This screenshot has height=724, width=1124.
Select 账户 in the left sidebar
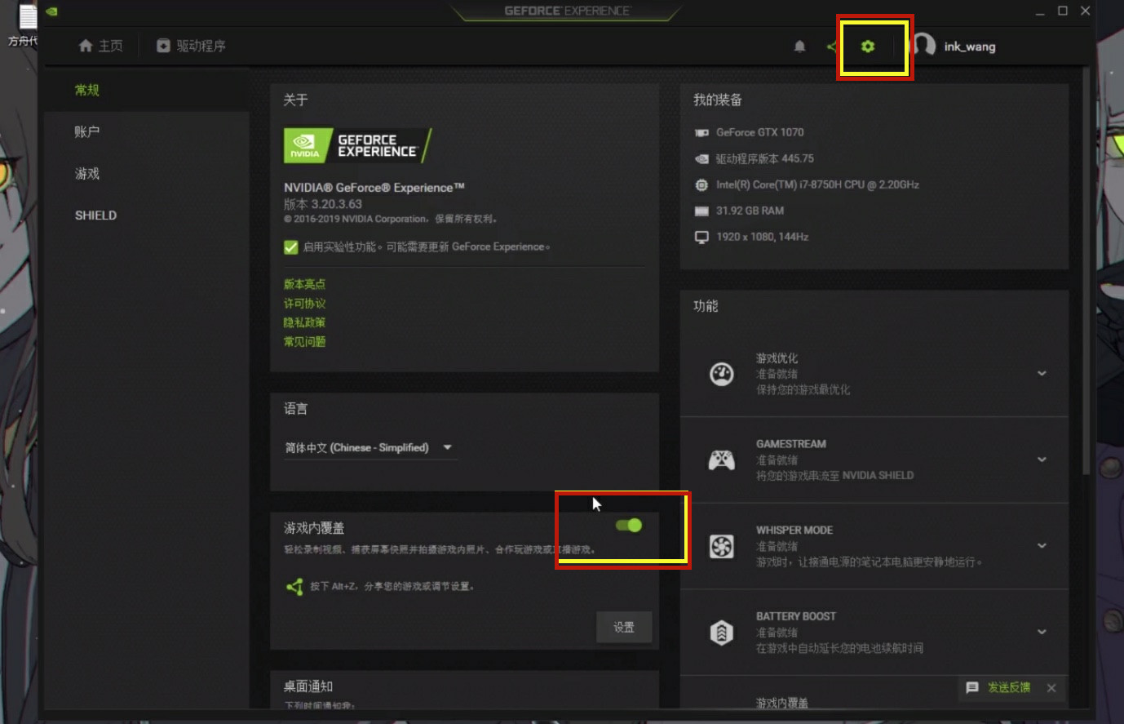coord(87,131)
